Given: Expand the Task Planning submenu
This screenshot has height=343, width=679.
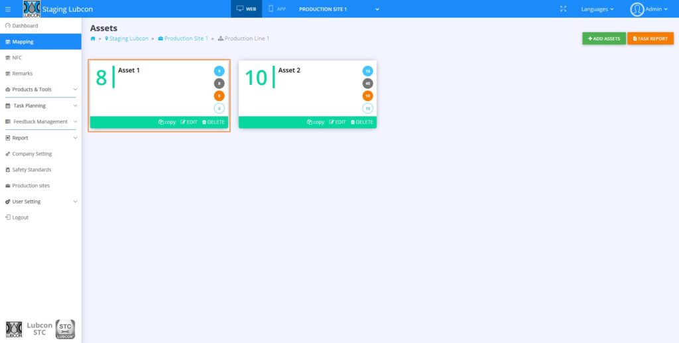Looking at the screenshot, I should [x=41, y=105].
